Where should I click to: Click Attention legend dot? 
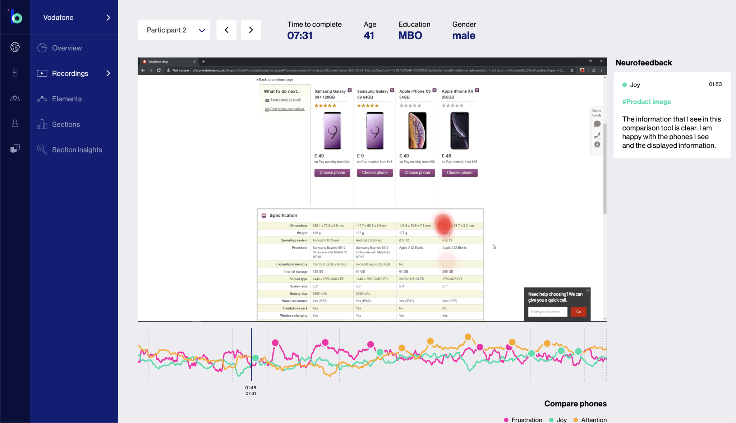click(576, 420)
